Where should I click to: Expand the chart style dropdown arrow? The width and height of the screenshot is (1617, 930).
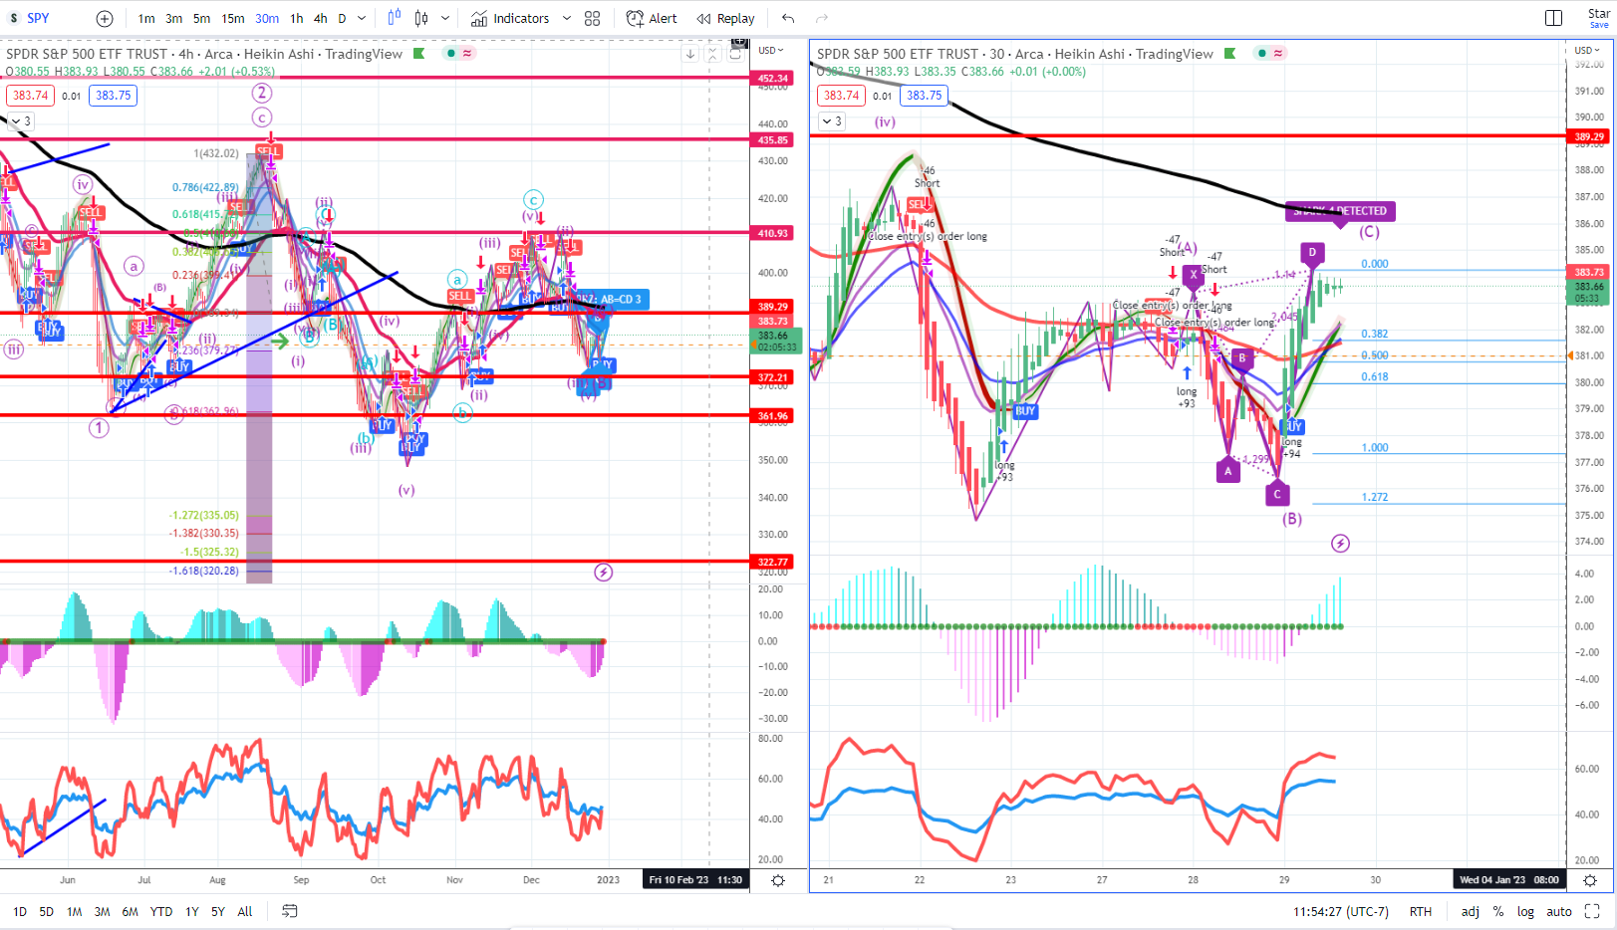(445, 18)
